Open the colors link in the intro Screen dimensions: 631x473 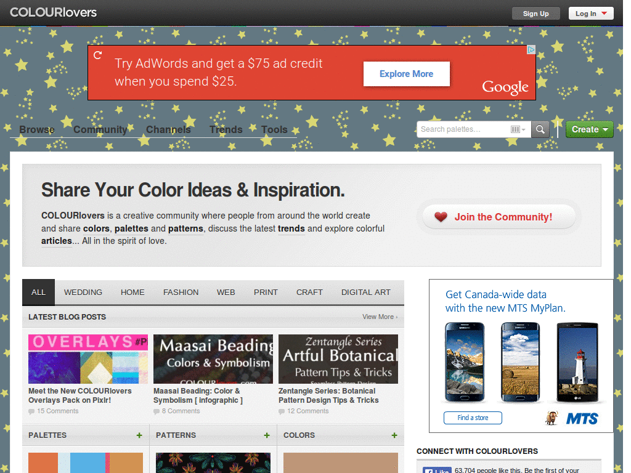point(96,228)
